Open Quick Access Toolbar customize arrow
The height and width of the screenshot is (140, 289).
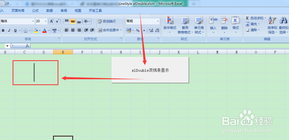pyautogui.click(x=8, y=3)
